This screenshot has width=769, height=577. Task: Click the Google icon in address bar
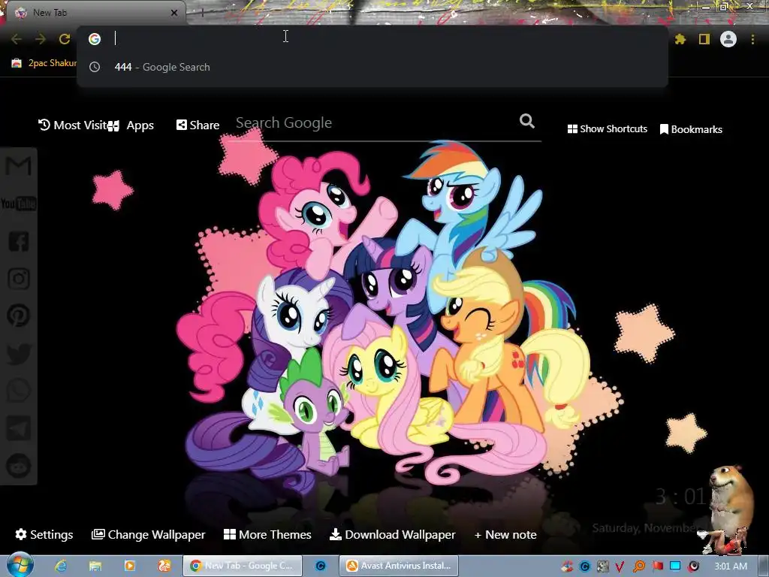pyautogui.click(x=95, y=39)
